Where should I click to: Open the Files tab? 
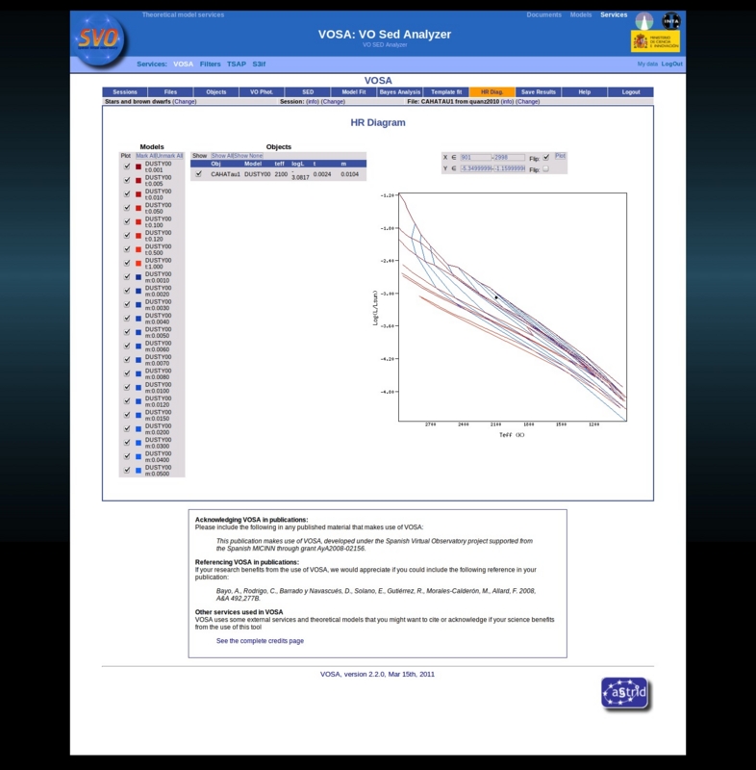tap(170, 91)
